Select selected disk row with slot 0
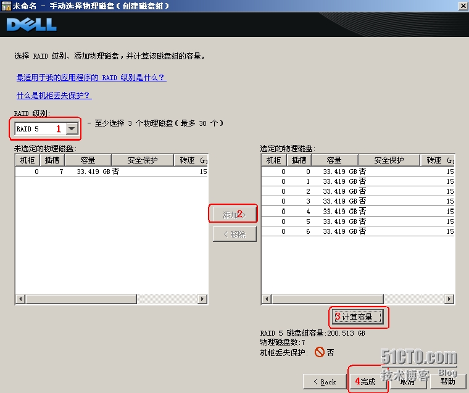 click(358, 172)
